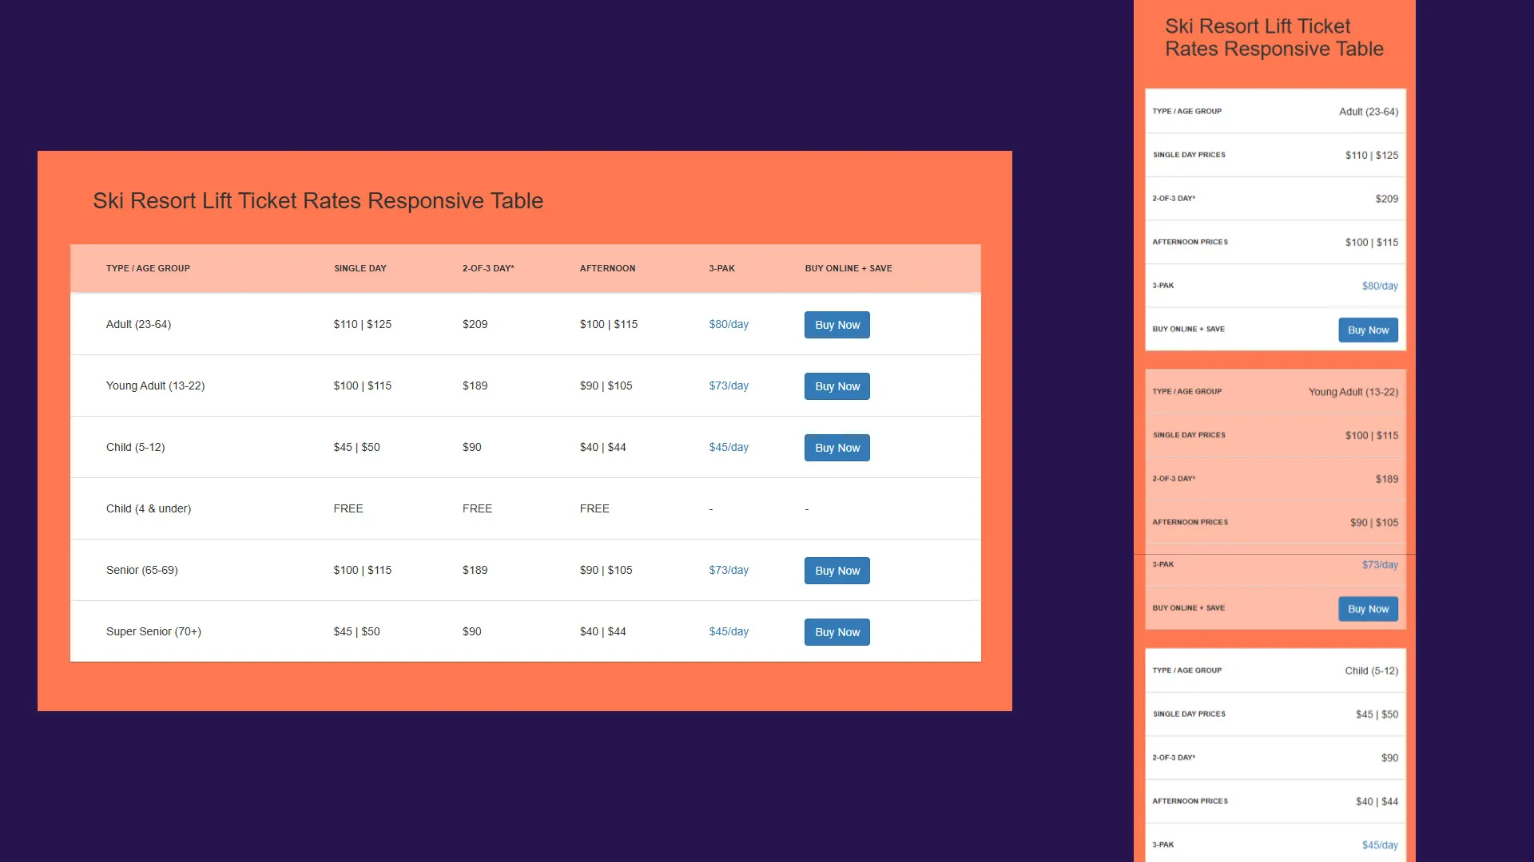Image resolution: width=1534 pixels, height=862 pixels.
Task: Select the Young Adult (13-22) row label
Action: point(155,386)
